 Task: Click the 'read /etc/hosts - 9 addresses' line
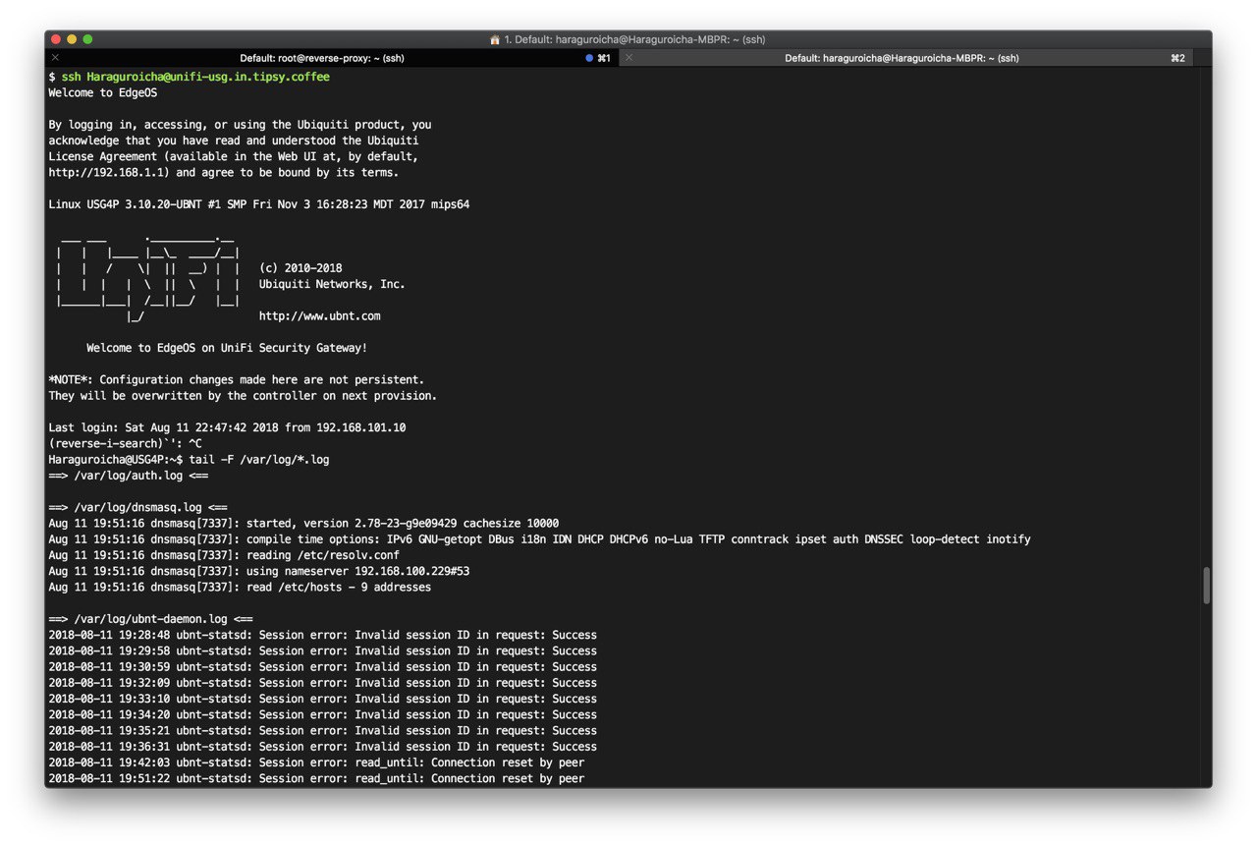(240, 587)
